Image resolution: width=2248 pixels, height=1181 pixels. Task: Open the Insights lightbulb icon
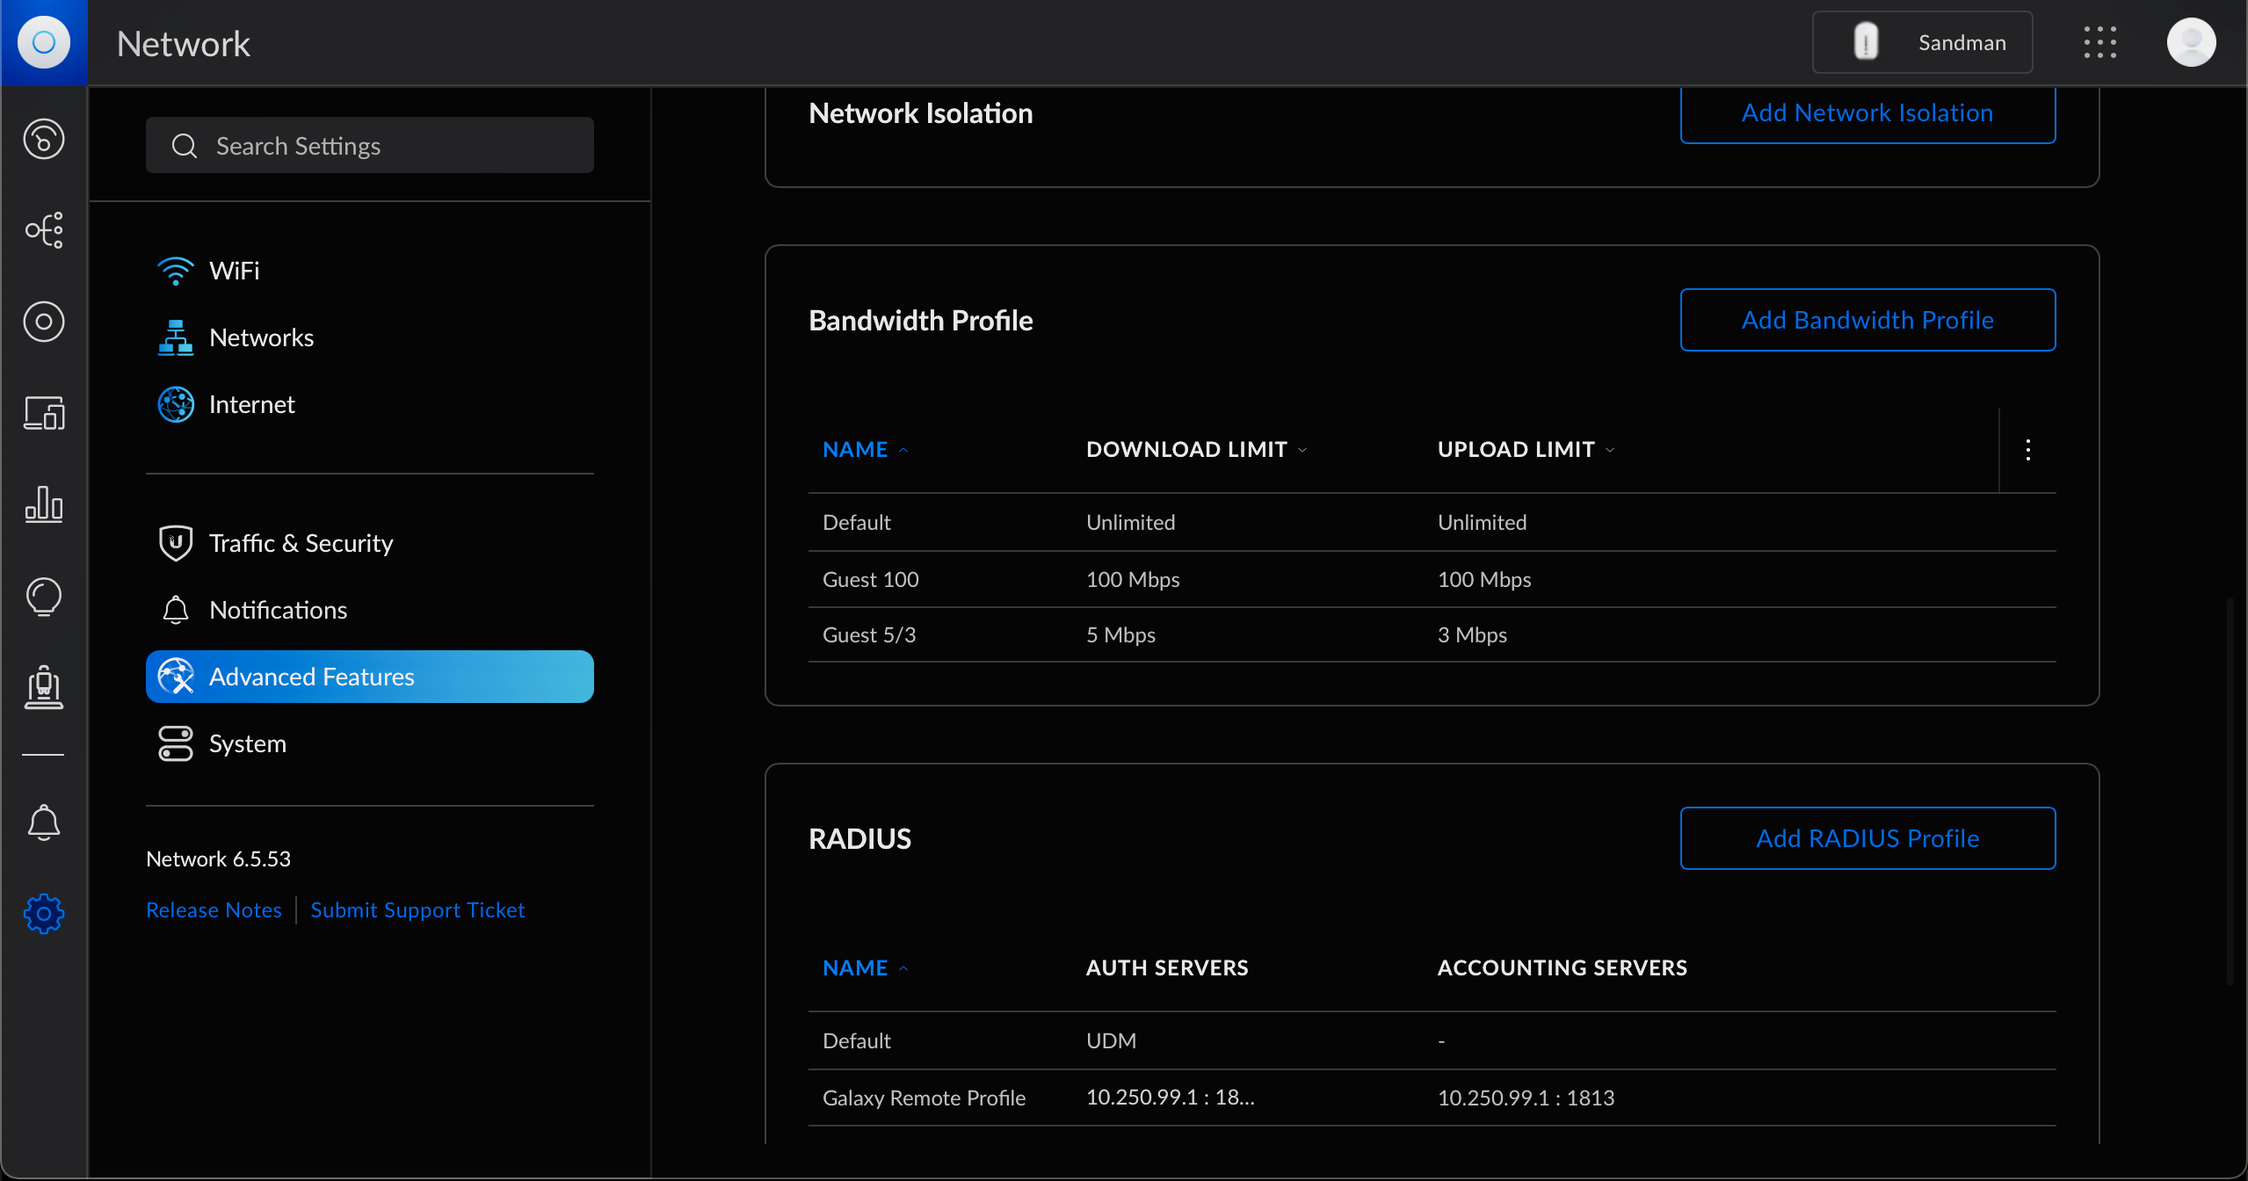44,597
